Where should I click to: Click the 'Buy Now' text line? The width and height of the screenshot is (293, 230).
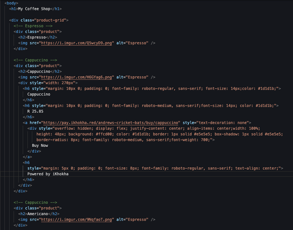(40, 145)
